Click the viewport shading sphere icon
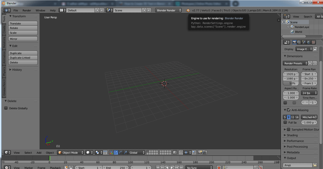This screenshot has height=169, width=323. coord(89,153)
